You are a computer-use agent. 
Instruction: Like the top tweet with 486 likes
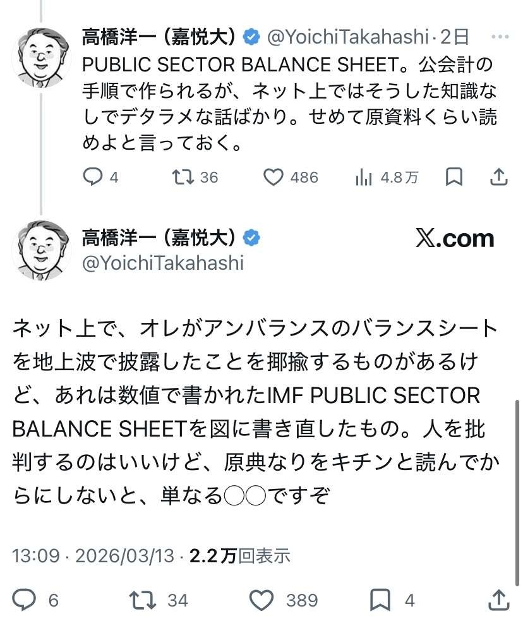point(273,178)
